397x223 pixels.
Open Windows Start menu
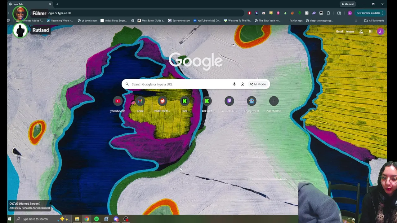9,219
